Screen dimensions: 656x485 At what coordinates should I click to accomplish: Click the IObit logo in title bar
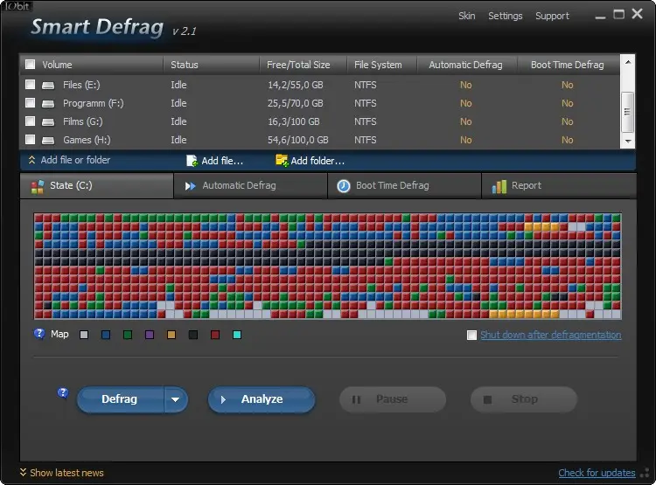pyautogui.click(x=17, y=6)
